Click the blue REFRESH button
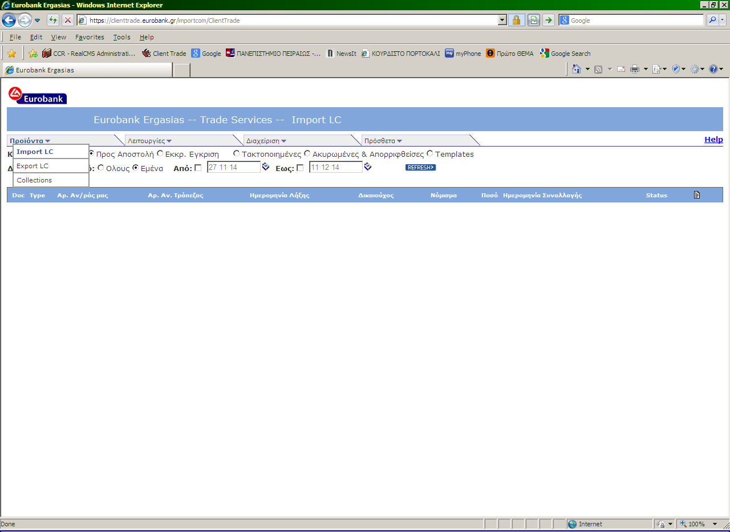This screenshot has height=532, width=730. click(x=420, y=167)
